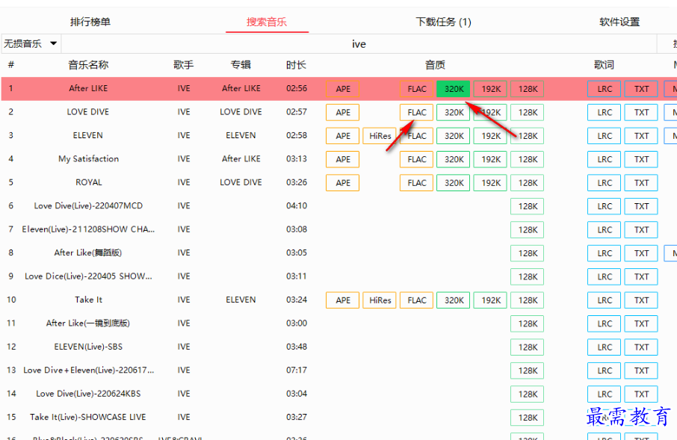
Task: Download LOVE DIVE in APE
Action: click(343, 112)
